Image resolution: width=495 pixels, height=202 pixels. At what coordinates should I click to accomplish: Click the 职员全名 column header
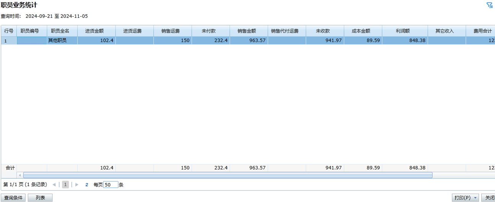(62, 31)
